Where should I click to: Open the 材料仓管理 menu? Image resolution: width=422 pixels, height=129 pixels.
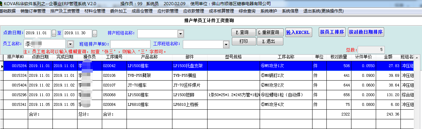[x=95, y=11]
